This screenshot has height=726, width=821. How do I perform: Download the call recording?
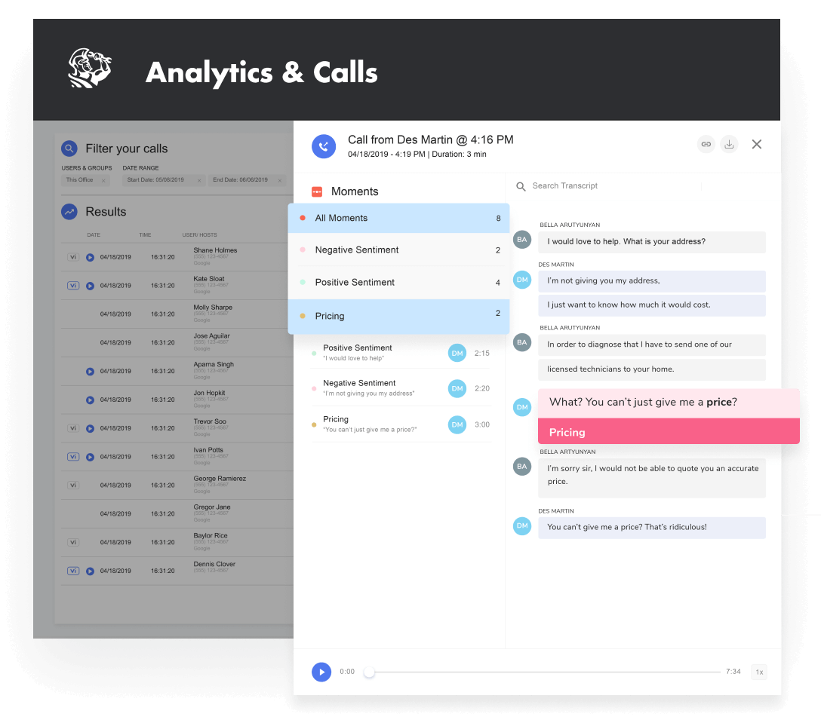point(729,143)
